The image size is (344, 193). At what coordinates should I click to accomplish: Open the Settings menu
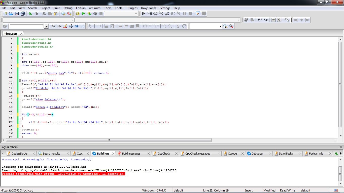pyautogui.click(x=165, y=8)
